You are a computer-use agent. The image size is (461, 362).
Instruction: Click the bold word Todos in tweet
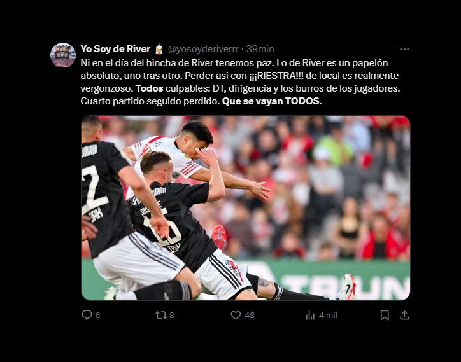(150, 88)
